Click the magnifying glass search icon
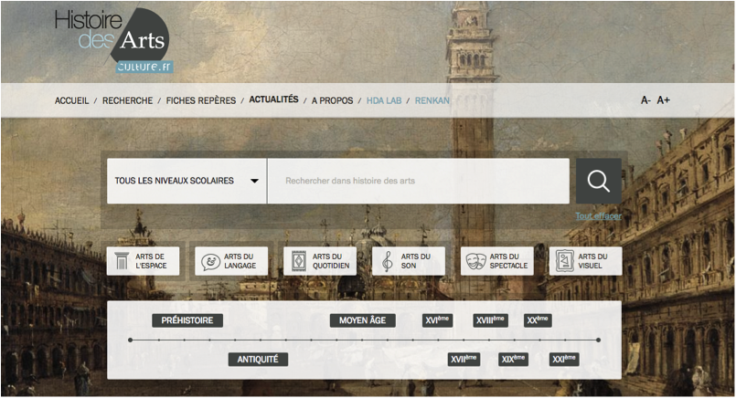 click(x=599, y=181)
